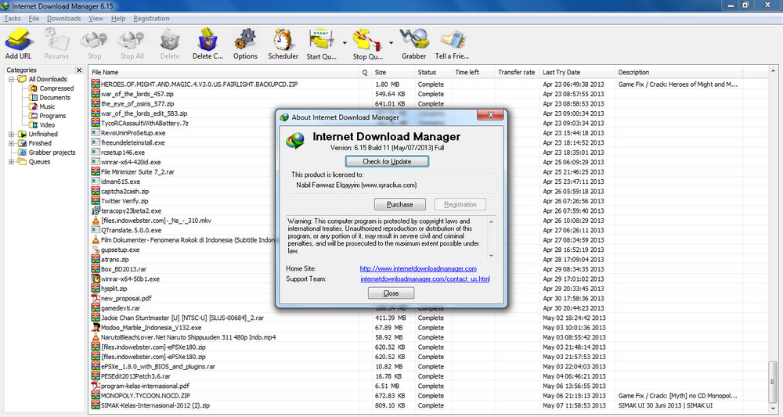Image resolution: width=783 pixels, height=417 pixels.
Task: Open the Start Queue dropdown arrow
Action: 345,43
